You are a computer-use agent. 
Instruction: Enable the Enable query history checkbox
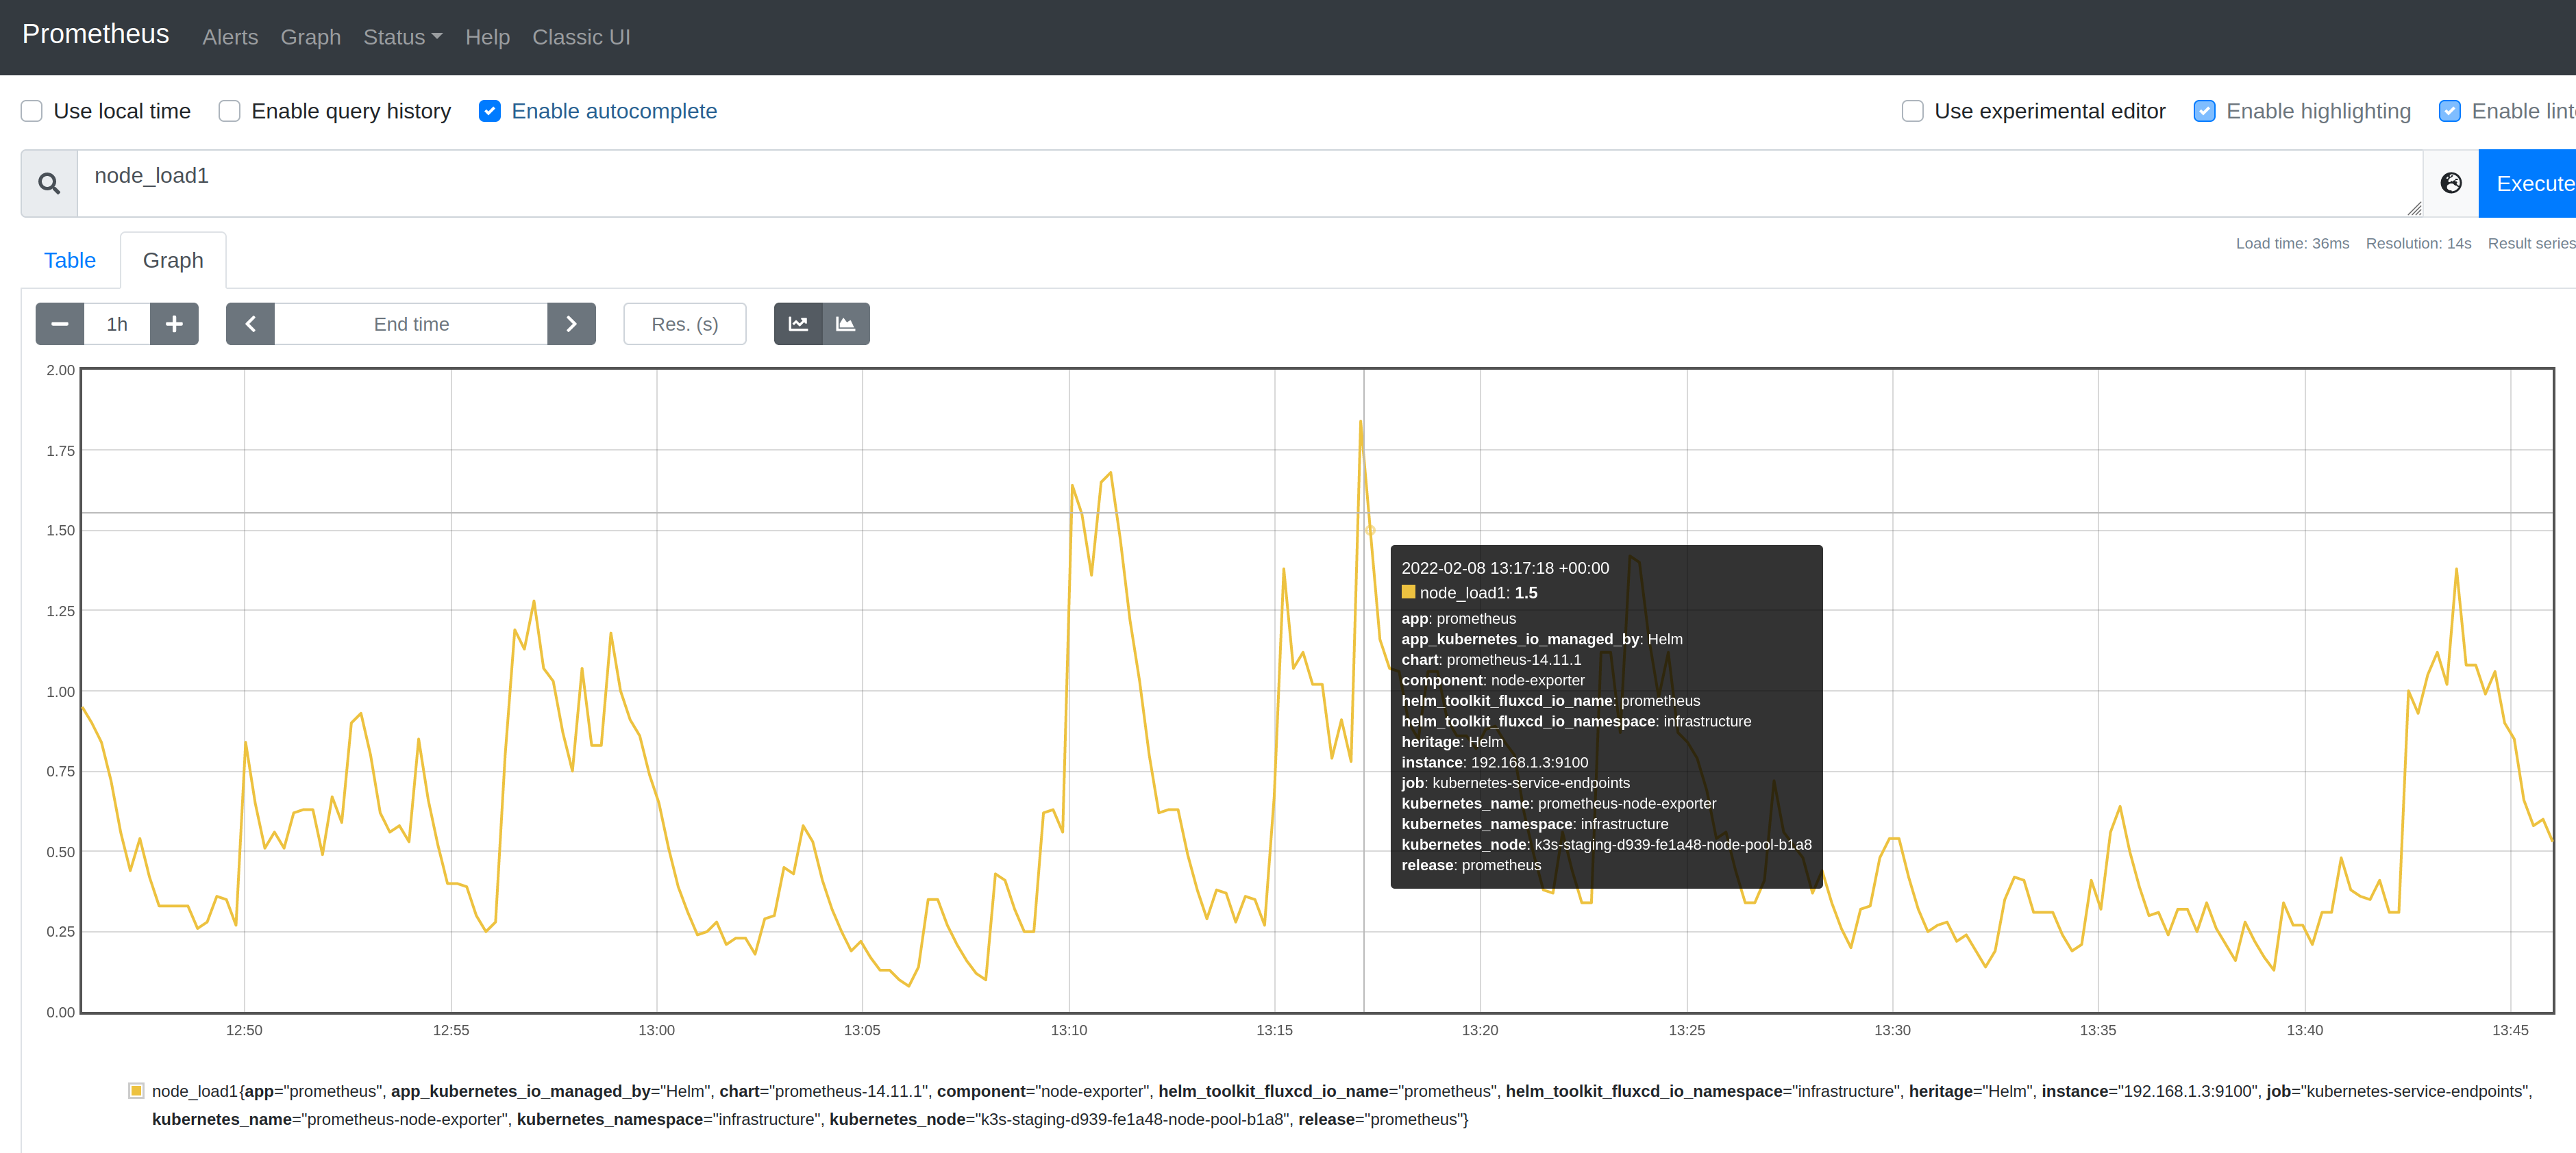point(230,112)
